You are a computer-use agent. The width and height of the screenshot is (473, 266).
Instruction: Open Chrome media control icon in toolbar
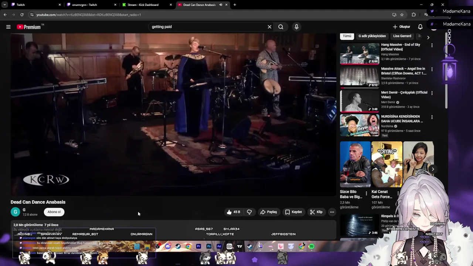tap(426, 15)
